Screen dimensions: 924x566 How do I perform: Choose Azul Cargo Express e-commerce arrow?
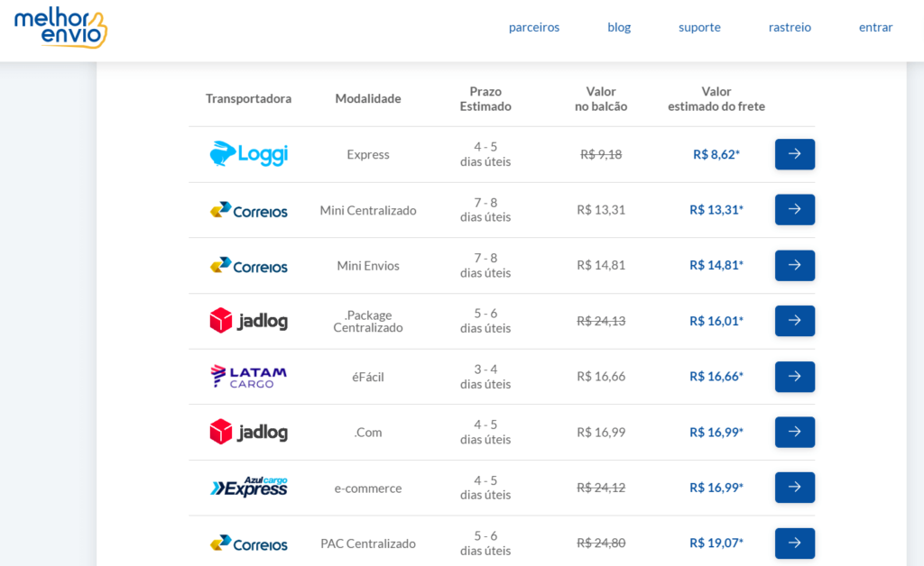click(794, 488)
